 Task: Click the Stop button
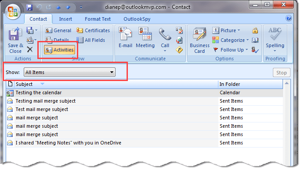281,73
